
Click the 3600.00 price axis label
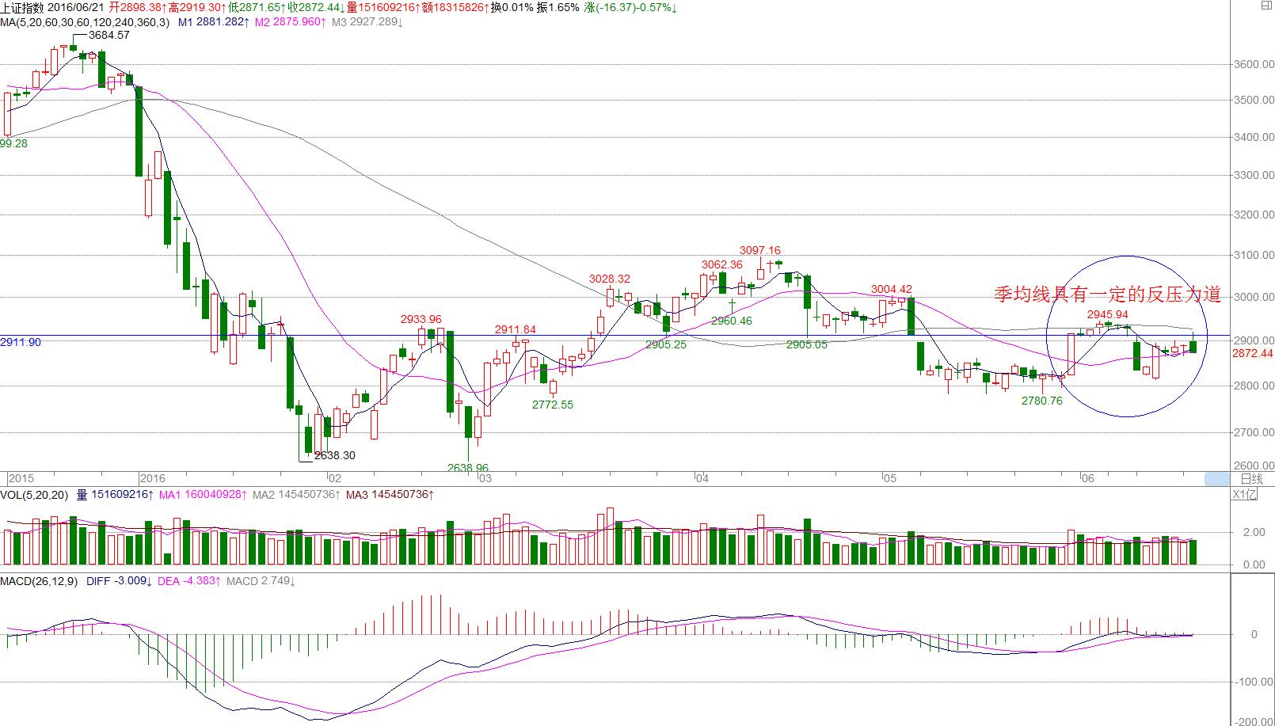1254,64
